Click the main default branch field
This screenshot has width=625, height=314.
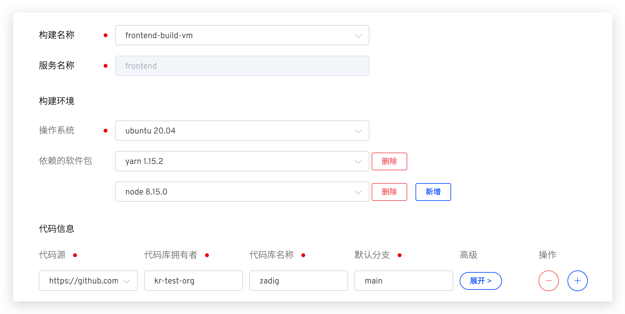tap(403, 281)
